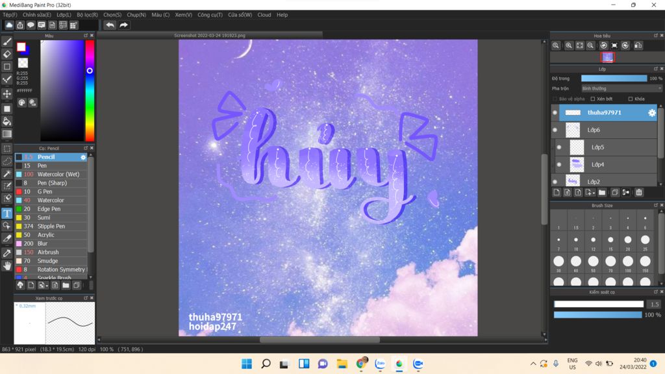Click new layer folder icon
Image resolution: width=665 pixels, height=374 pixels.
(602, 192)
